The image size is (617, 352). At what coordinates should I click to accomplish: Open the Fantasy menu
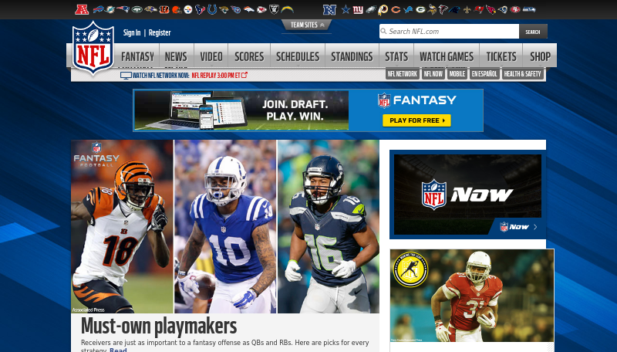coord(137,56)
